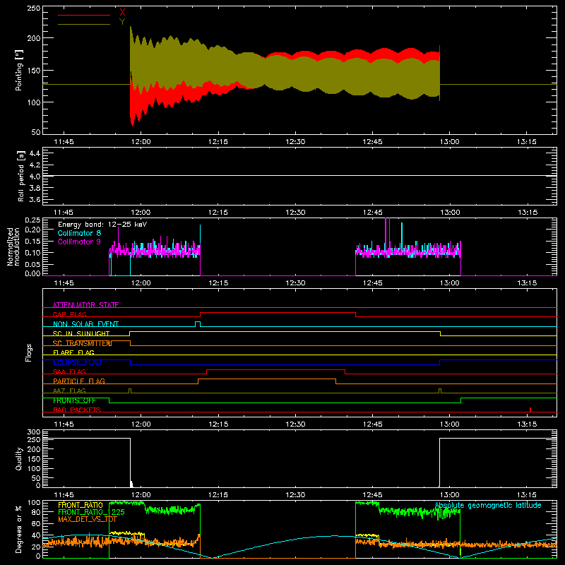The image size is (565, 565).
Task: Click the 0.25 tick on modulation axis
Action: pyautogui.click(x=32, y=220)
